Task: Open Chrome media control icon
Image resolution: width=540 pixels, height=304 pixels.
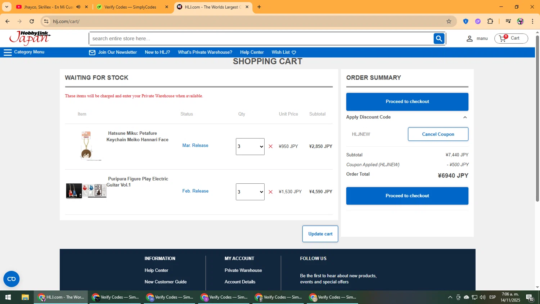Action: tap(508, 21)
